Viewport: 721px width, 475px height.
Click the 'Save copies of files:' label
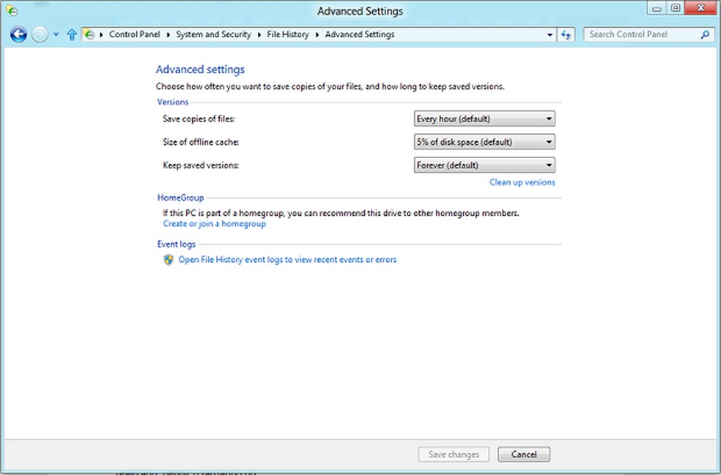[199, 119]
